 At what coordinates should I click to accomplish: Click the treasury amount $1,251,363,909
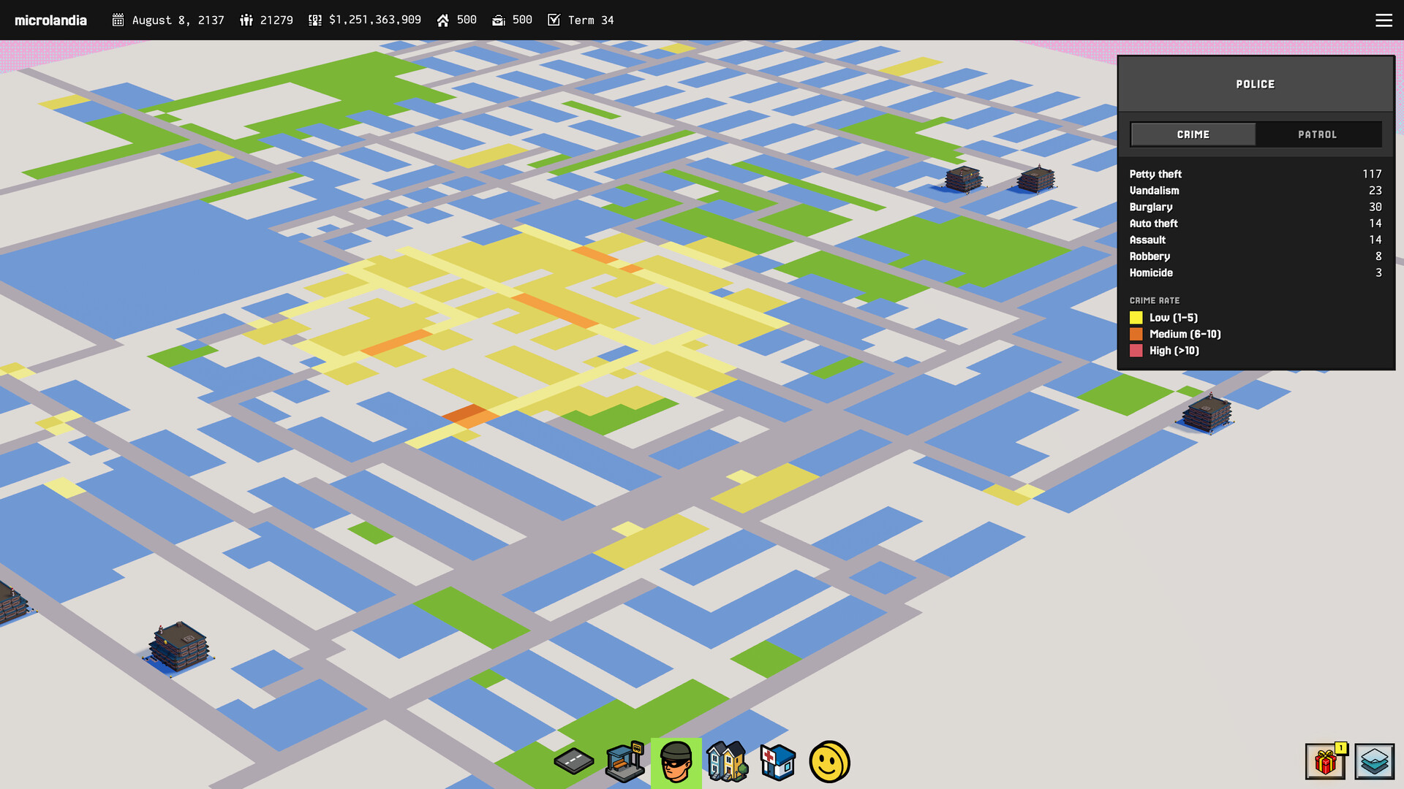pos(375,20)
